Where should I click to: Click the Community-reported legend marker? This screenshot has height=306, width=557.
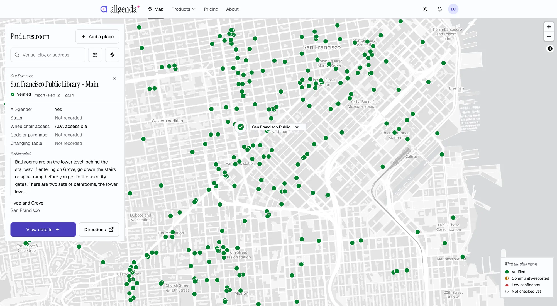(x=507, y=278)
